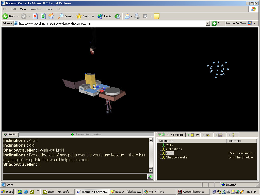260x195 pixels.
Task: Switch to Adobe Photoshop in taskbar
Action: coord(193,192)
